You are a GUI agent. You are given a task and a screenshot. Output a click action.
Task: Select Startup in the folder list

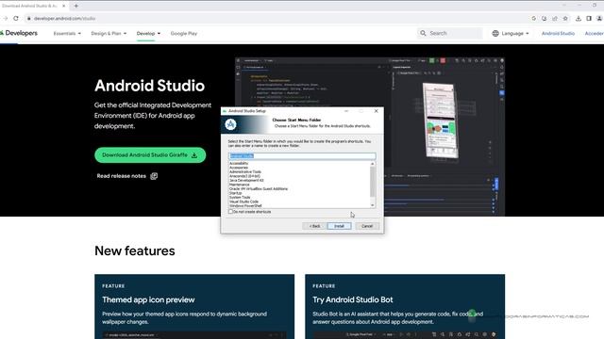(x=235, y=193)
